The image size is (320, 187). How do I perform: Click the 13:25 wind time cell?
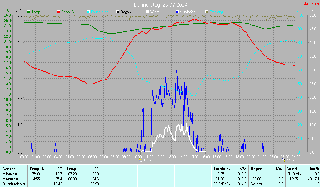(294, 179)
